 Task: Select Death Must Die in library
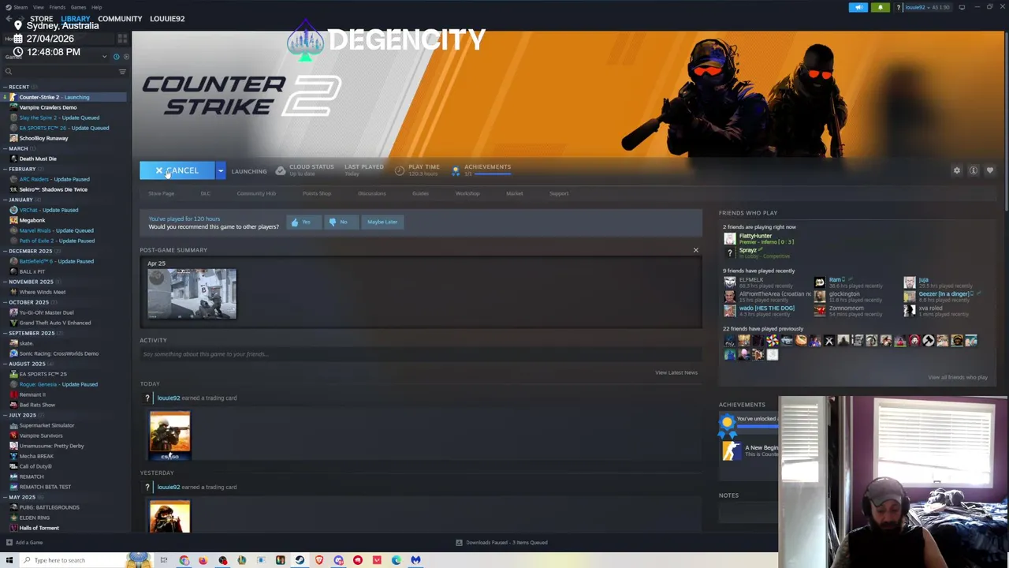(37, 159)
